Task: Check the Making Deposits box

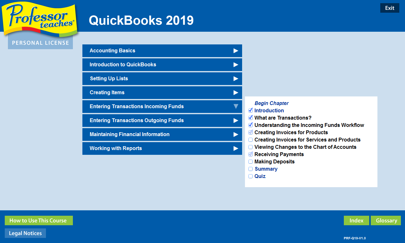Action: click(251, 161)
